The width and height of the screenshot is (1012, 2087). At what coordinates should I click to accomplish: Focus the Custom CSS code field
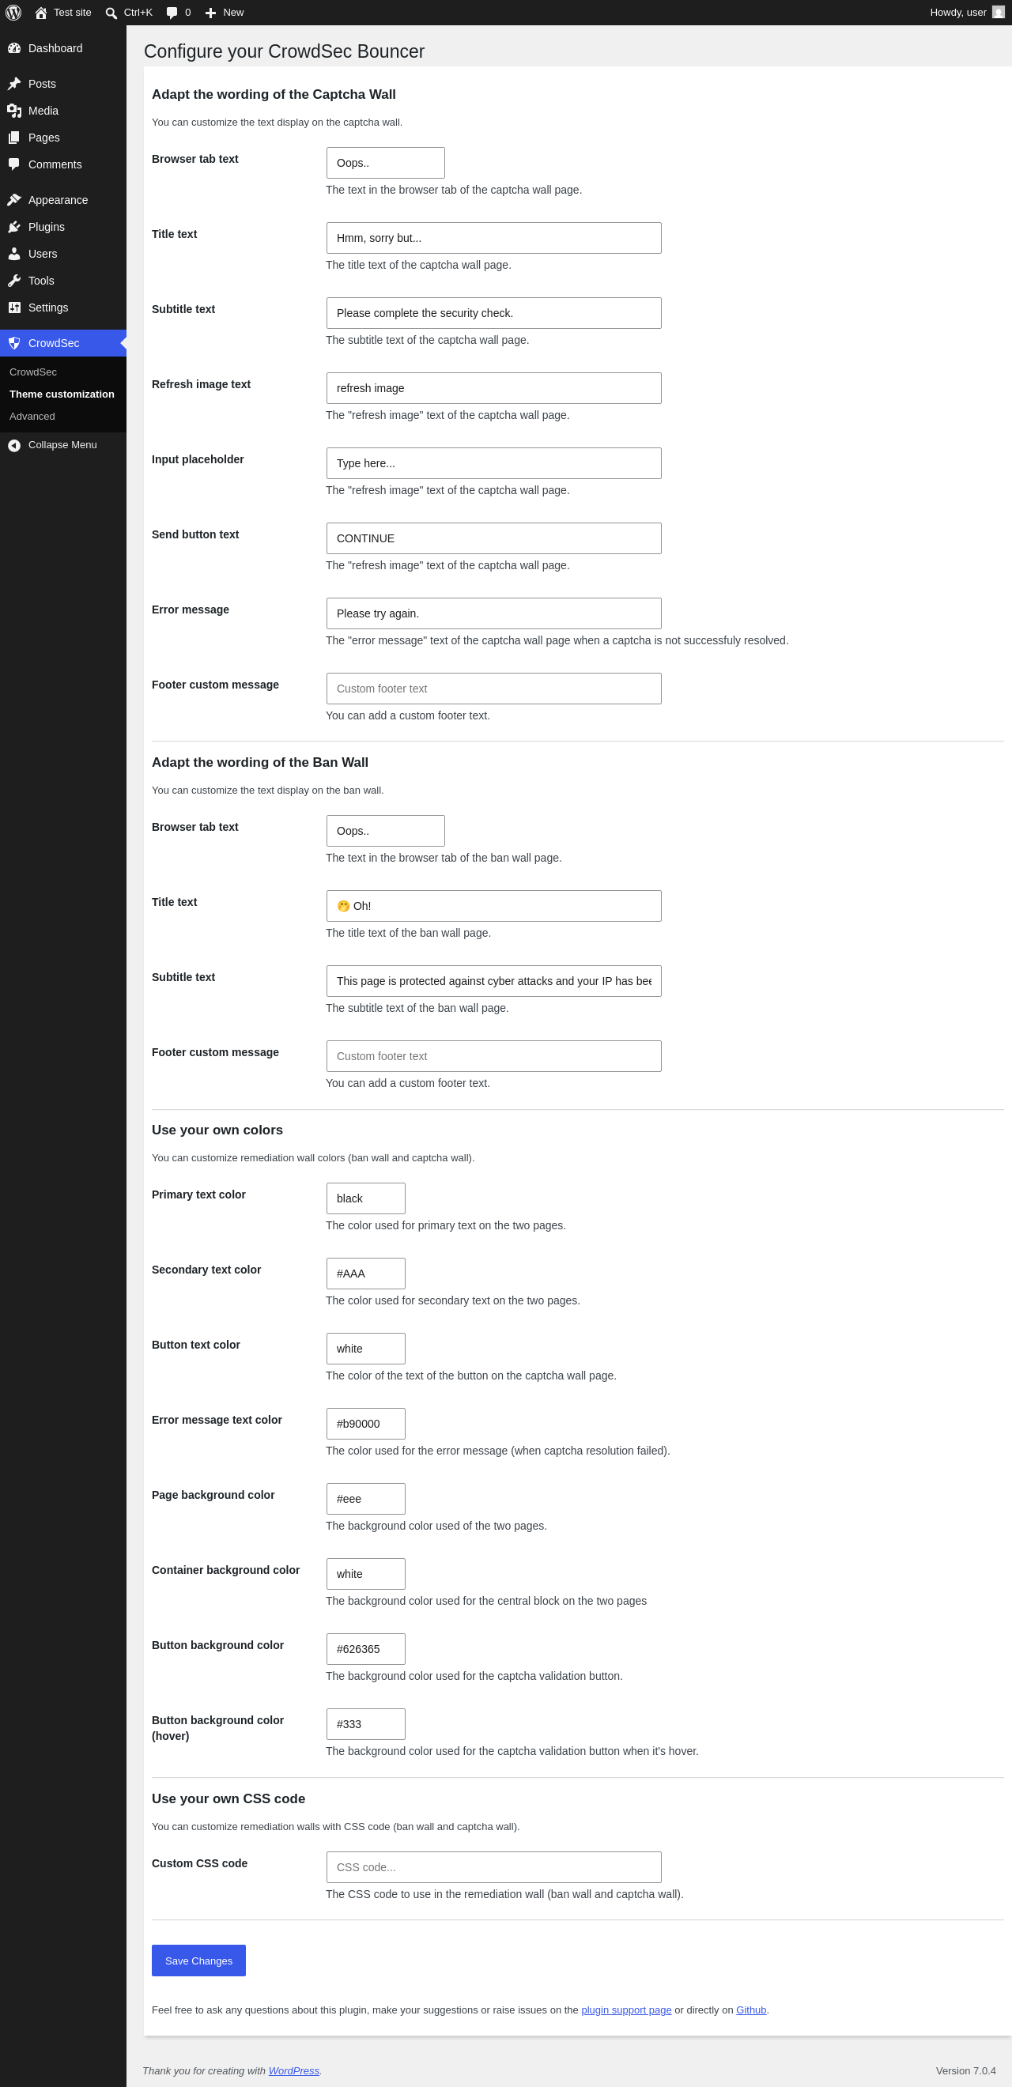click(493, 1866)
